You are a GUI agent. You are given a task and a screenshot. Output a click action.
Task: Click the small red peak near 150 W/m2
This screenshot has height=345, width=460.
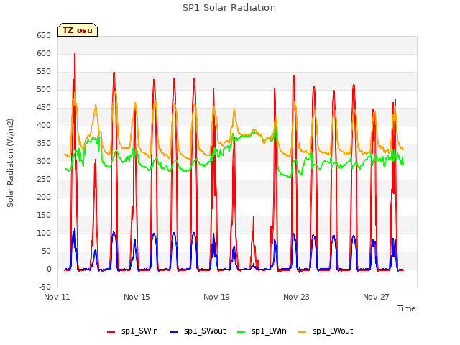pyautogui.click(x=254, y=217)
